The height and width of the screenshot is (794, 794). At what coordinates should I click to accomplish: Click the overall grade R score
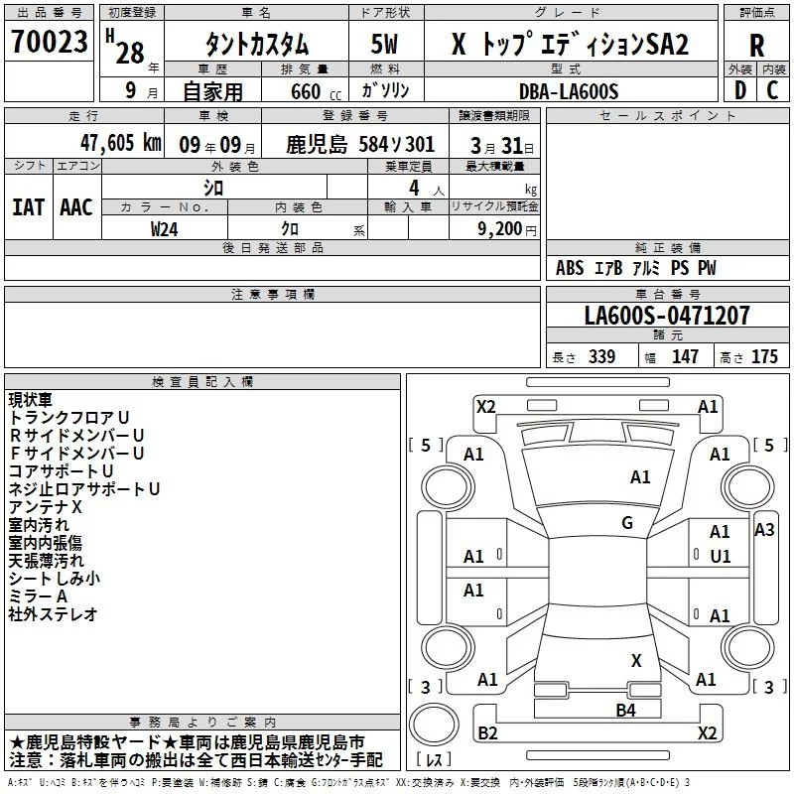tap(756, 45)
